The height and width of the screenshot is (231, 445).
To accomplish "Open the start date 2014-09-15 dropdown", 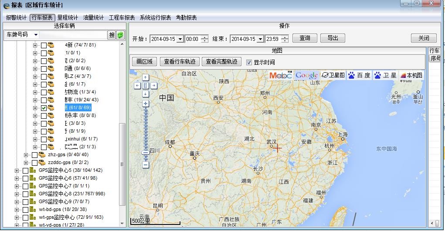I will (x=180, y=39).
